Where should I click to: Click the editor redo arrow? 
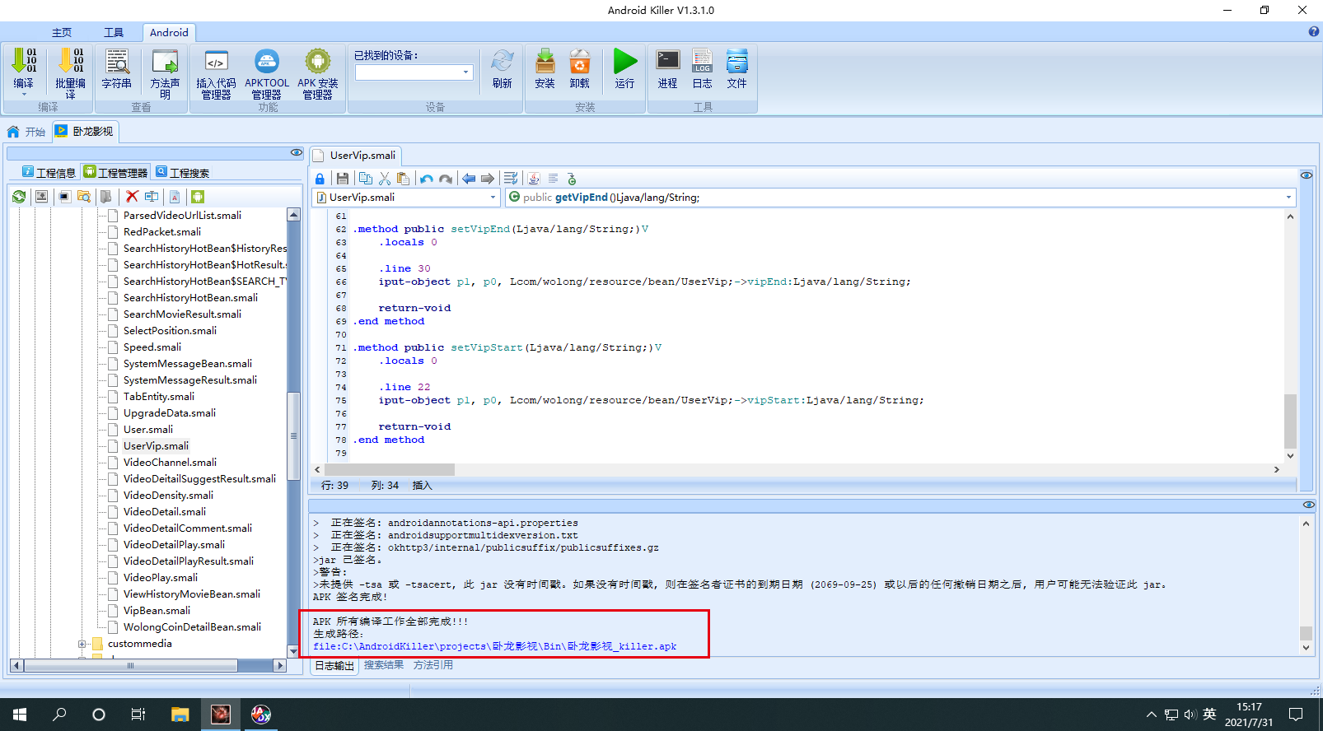446,179
